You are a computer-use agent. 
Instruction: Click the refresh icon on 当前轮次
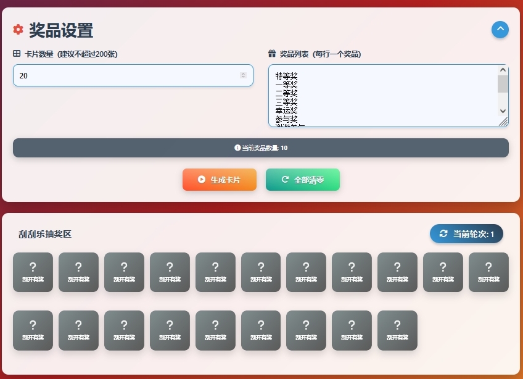coord(443,233)
